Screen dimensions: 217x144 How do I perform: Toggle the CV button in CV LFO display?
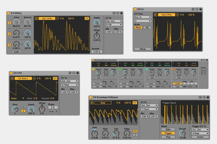55,78
